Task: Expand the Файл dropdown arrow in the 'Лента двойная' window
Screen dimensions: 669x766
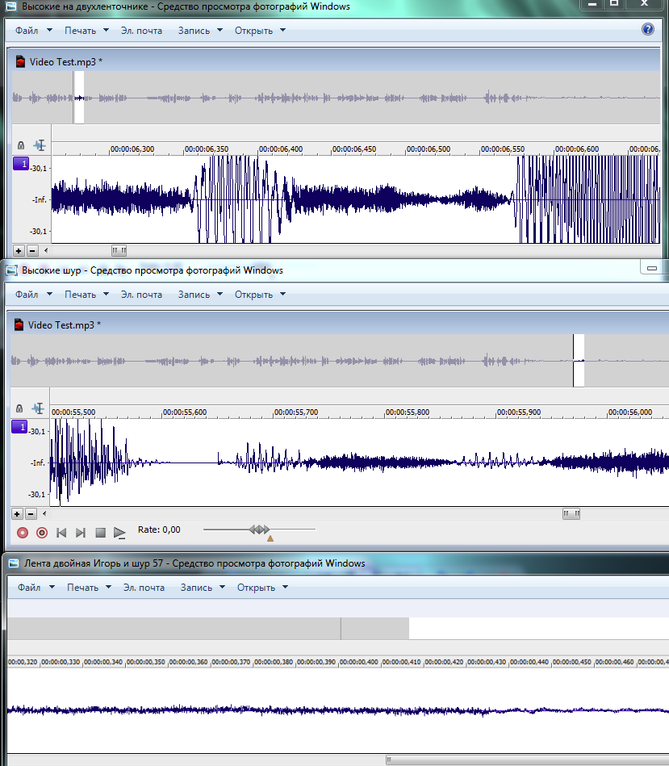Action: [x=52, y=587]
